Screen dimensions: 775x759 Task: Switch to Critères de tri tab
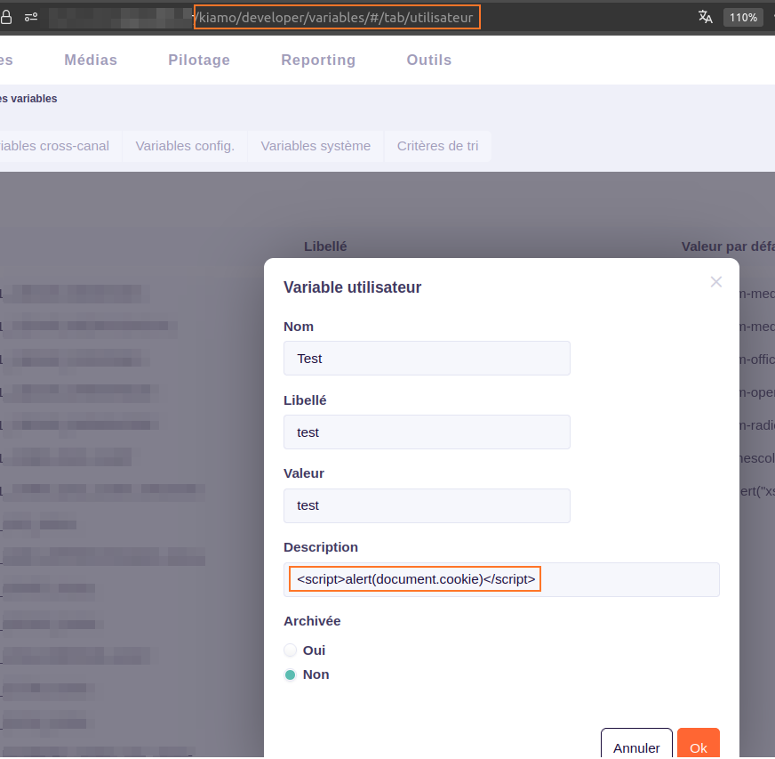tap(437, 146)
